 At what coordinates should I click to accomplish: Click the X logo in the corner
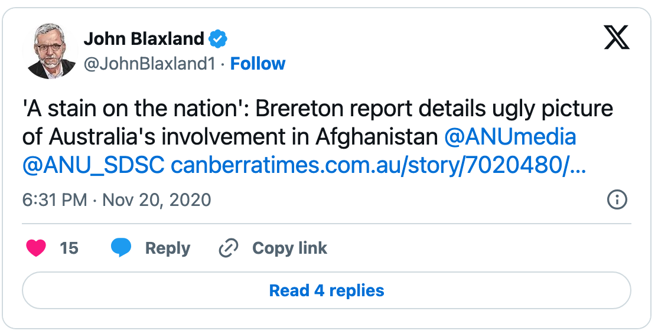point(617,39)
